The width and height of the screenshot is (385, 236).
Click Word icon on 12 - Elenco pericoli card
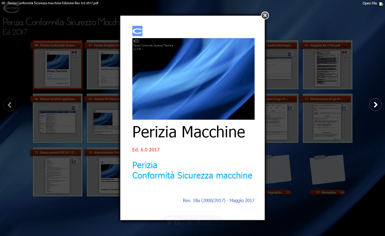(75, 161)
